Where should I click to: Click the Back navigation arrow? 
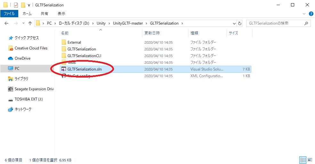pyautogui.click(x=6, y=23)
